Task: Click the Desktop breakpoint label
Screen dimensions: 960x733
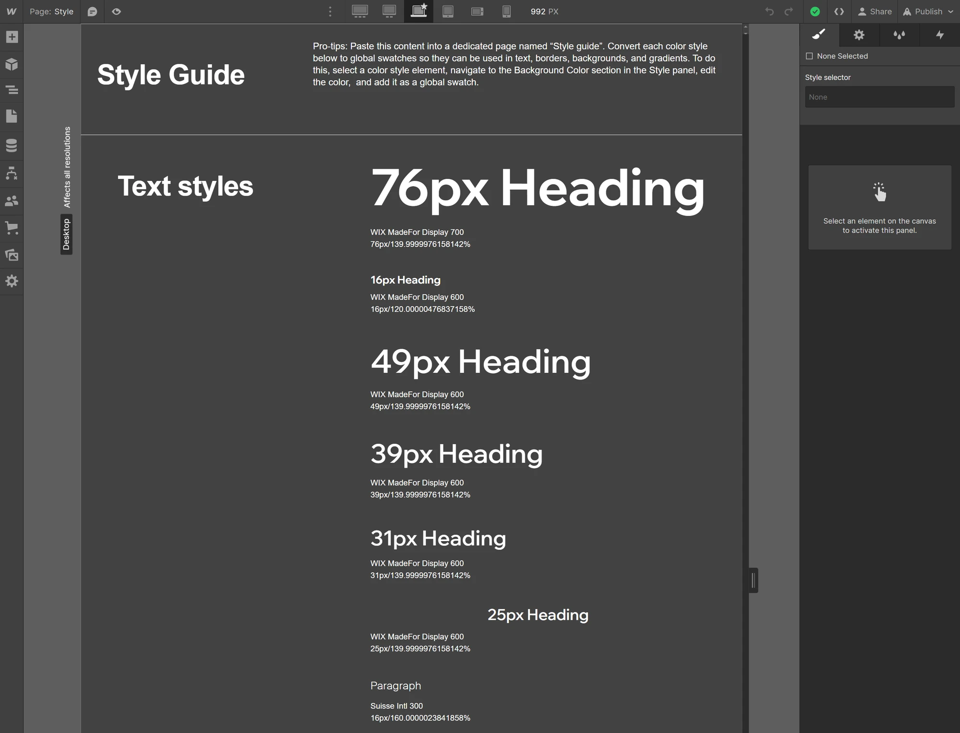Action: pos(66,234)
